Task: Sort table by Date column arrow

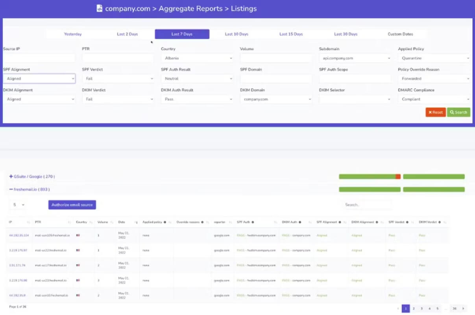Action: [x=136, y=222]
